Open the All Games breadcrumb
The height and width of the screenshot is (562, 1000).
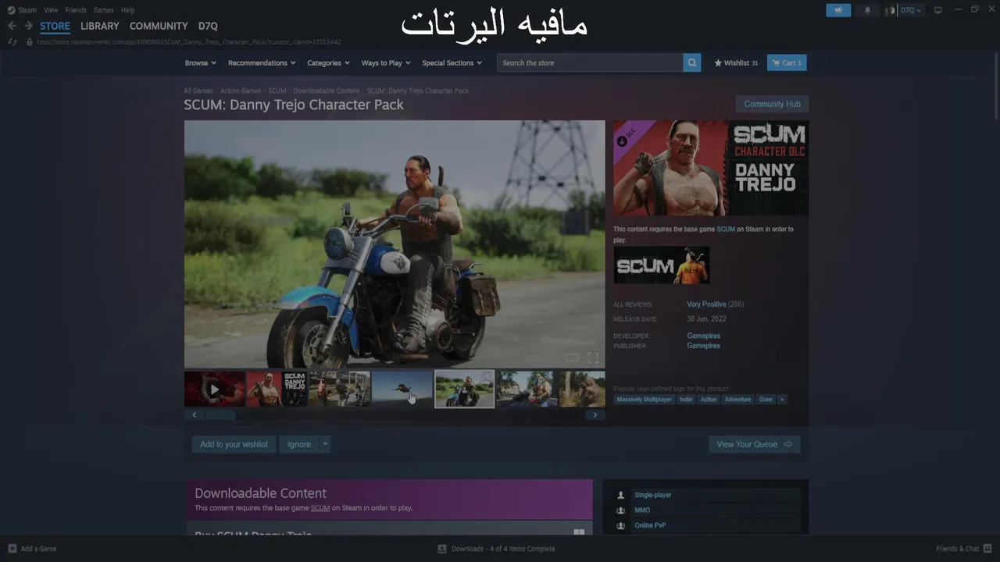pos(198,91)
